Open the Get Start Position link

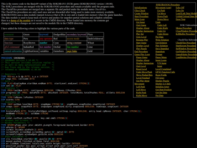pos(163,90)
